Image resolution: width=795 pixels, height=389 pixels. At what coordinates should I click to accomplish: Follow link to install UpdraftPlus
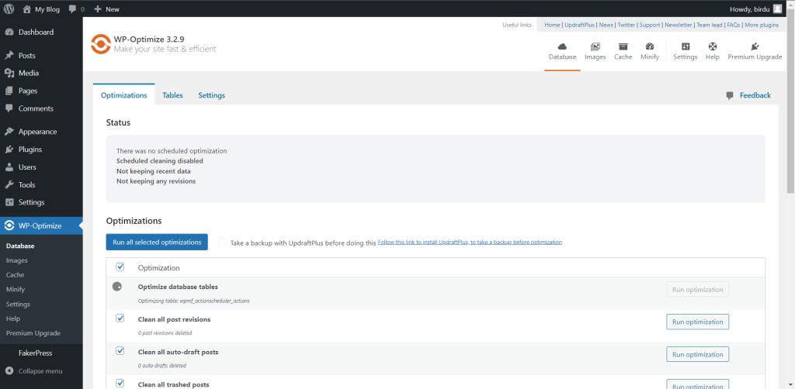coord(470,243)
